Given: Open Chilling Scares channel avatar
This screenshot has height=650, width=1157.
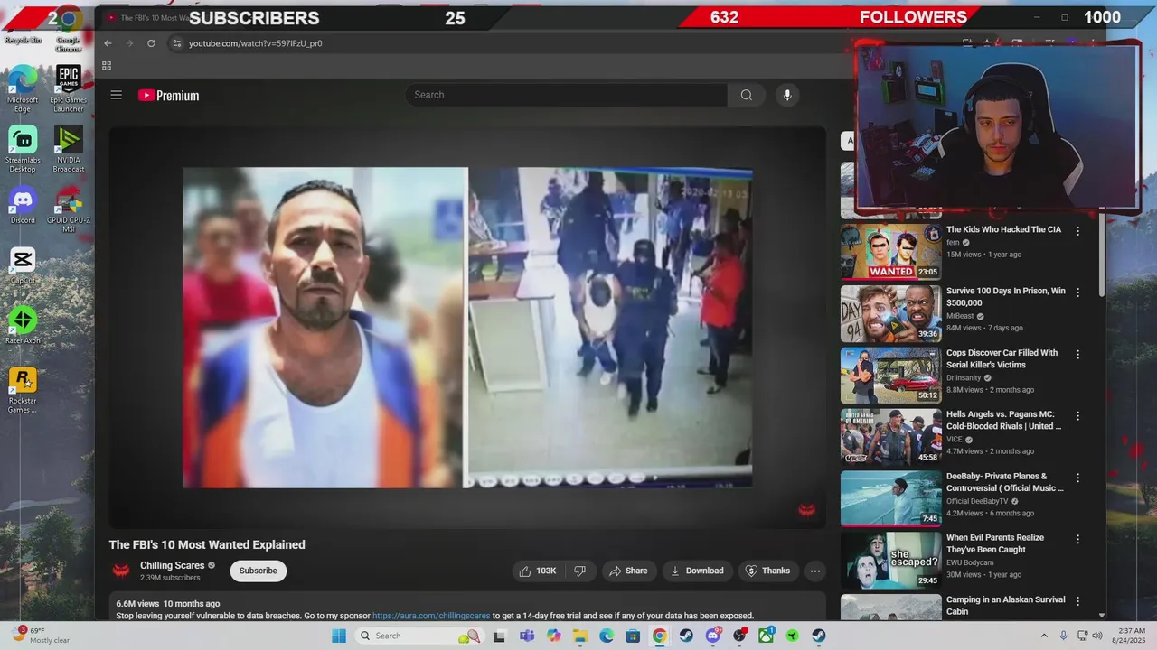Looking at the screenshot, I should [x=121, y=571].
